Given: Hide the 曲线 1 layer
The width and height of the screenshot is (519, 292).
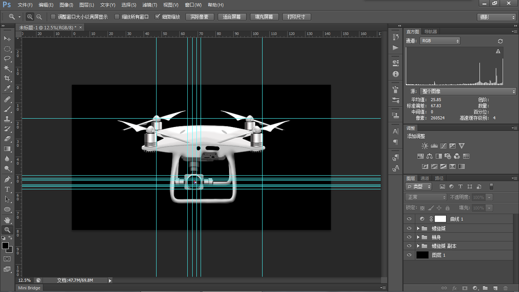Looking at the screenshot, I should pos(409,219).
